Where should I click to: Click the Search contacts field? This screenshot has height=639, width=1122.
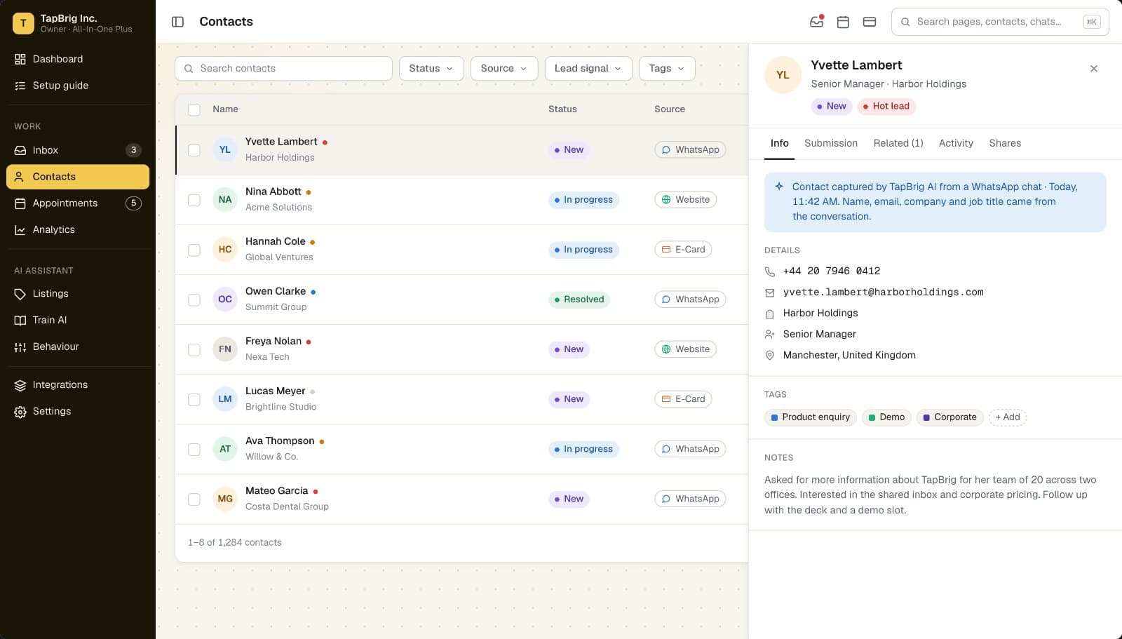click(283, 69)
